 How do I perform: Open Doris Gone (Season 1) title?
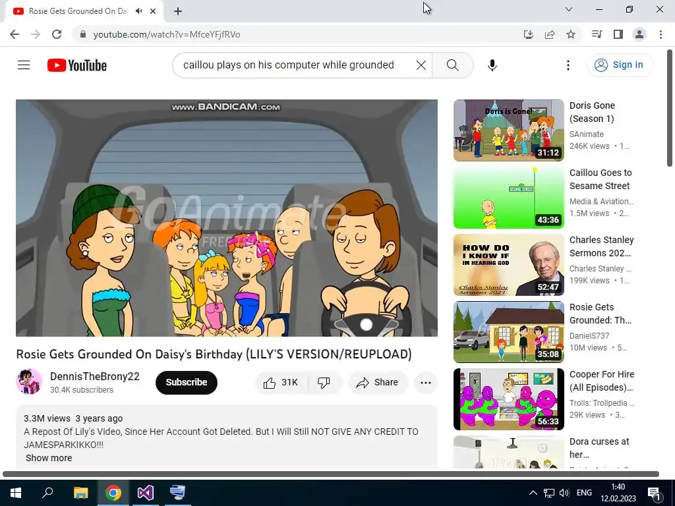point(593,112)
